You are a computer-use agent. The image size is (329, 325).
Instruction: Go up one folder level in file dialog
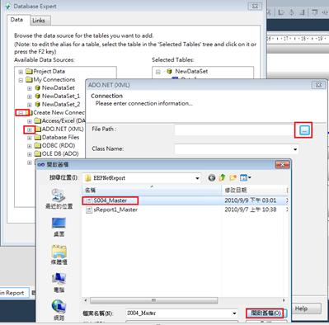pos(223,178)
